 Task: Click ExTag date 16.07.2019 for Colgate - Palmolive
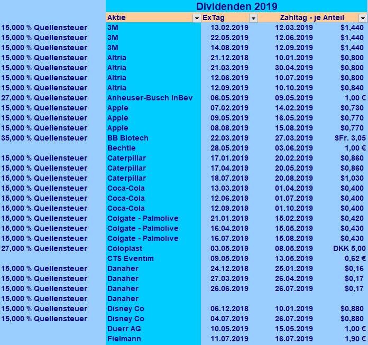point(229,238)
